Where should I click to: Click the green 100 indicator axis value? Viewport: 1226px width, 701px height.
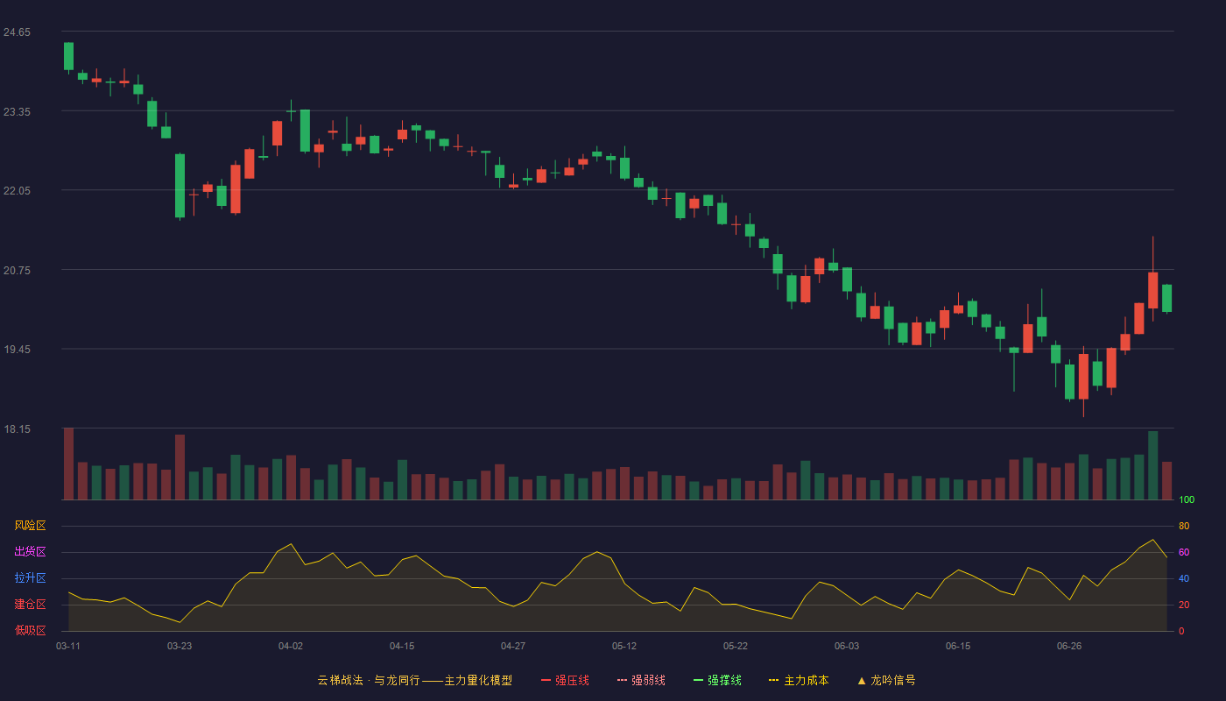tap(1187, 500)
